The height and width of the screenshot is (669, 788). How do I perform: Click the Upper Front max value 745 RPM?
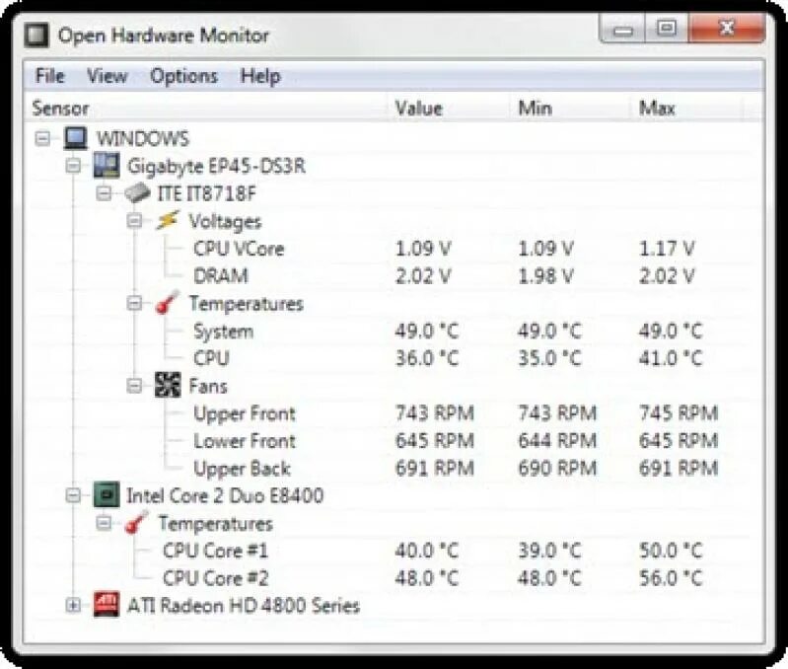[x=679, y=413]
